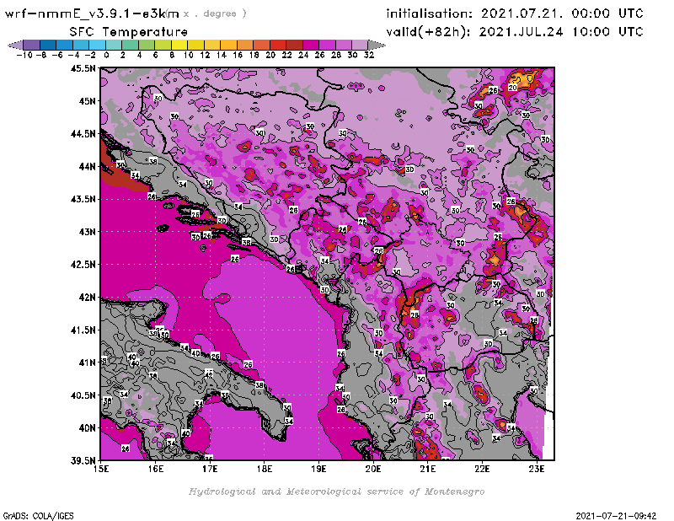674x521 pixels.
Task: Click the 'Hydrological and Meteorological service of Montenegro' credit
Action: coord(336,491)
